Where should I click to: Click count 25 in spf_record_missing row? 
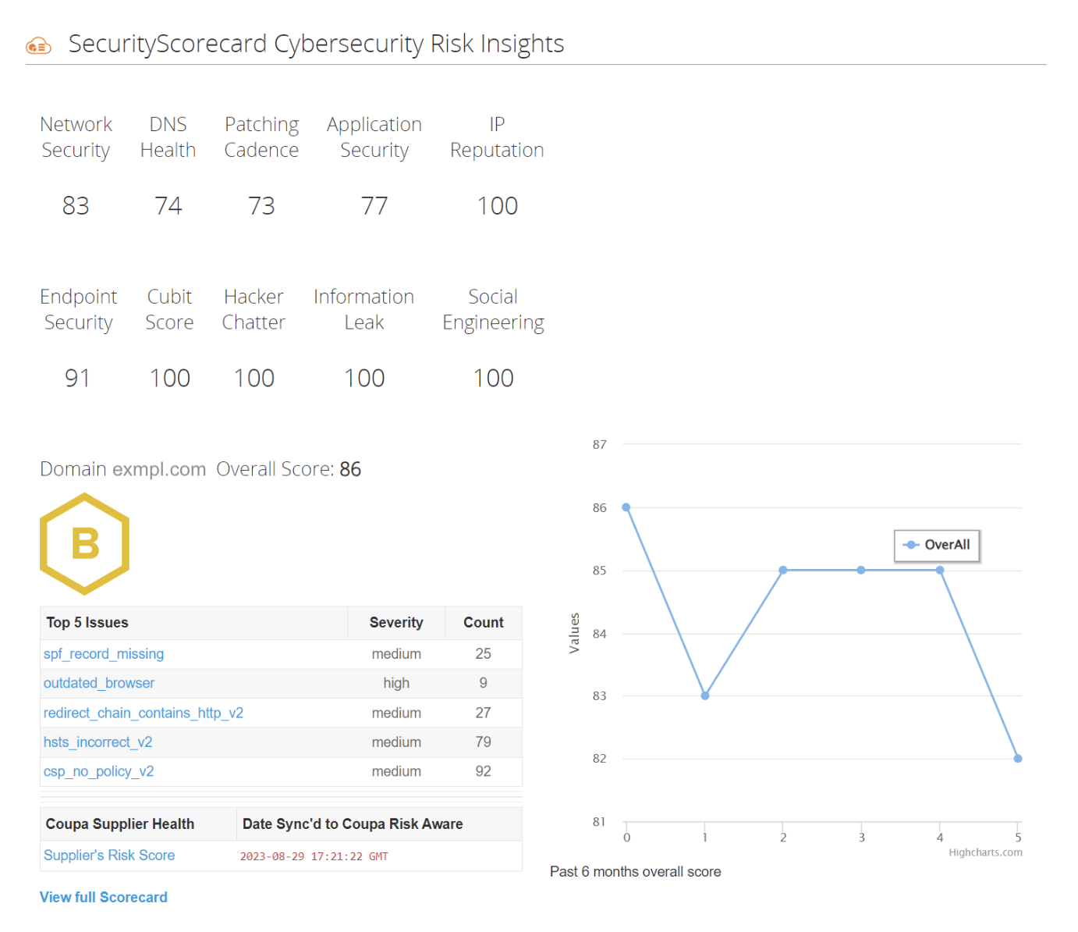click(x=484, y=653)
